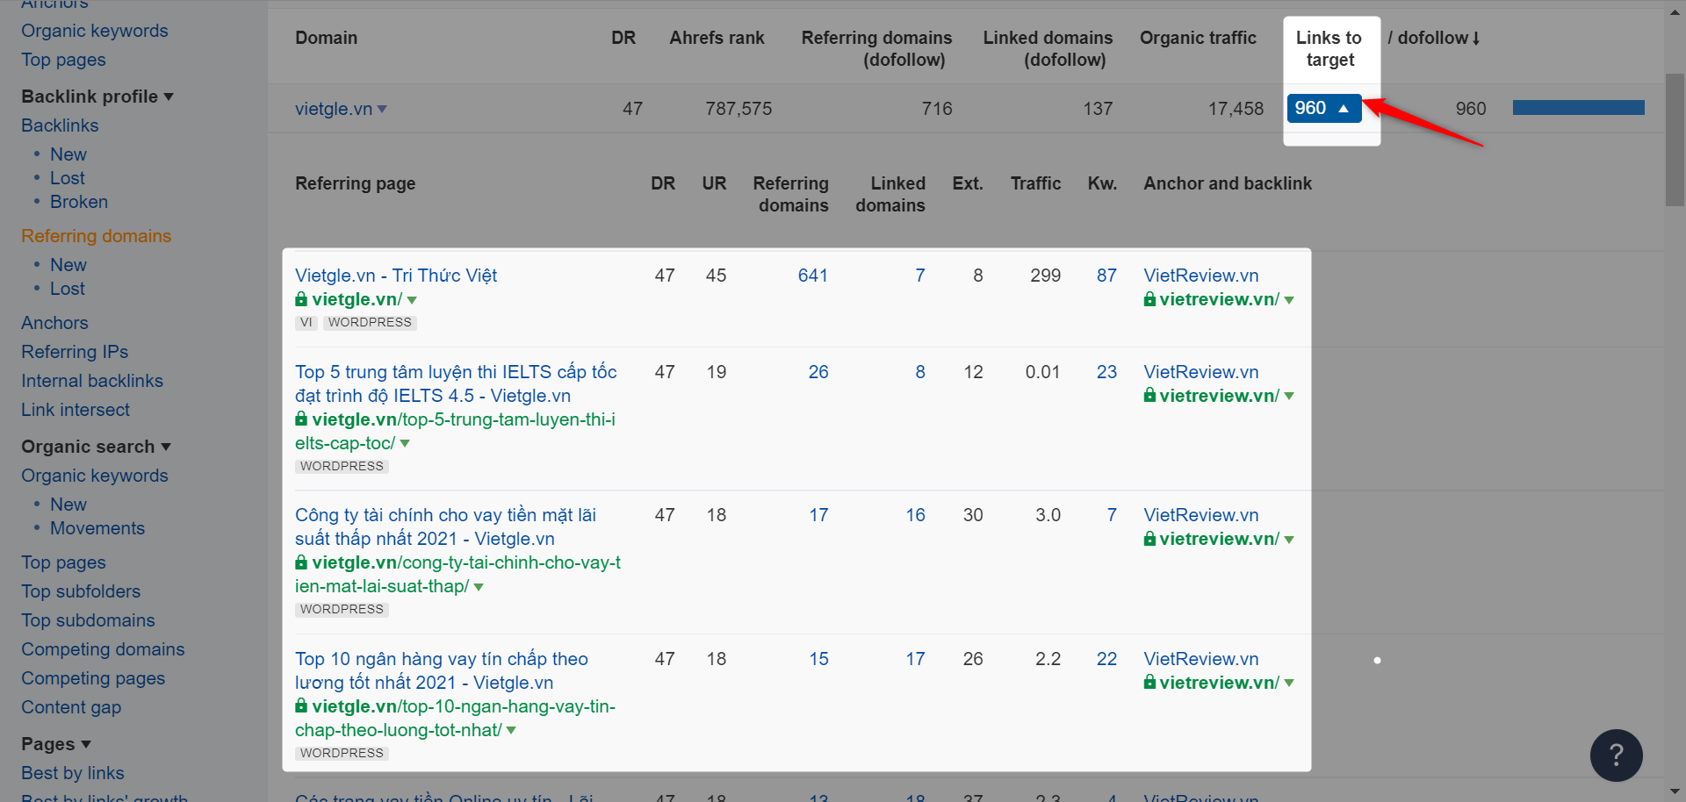Open the help question mark button

(1616, 755)
